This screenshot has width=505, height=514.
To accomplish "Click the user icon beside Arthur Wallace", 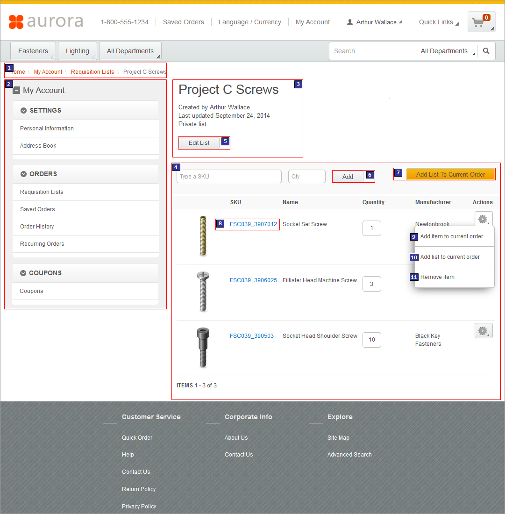I will [x=350, y=22].
